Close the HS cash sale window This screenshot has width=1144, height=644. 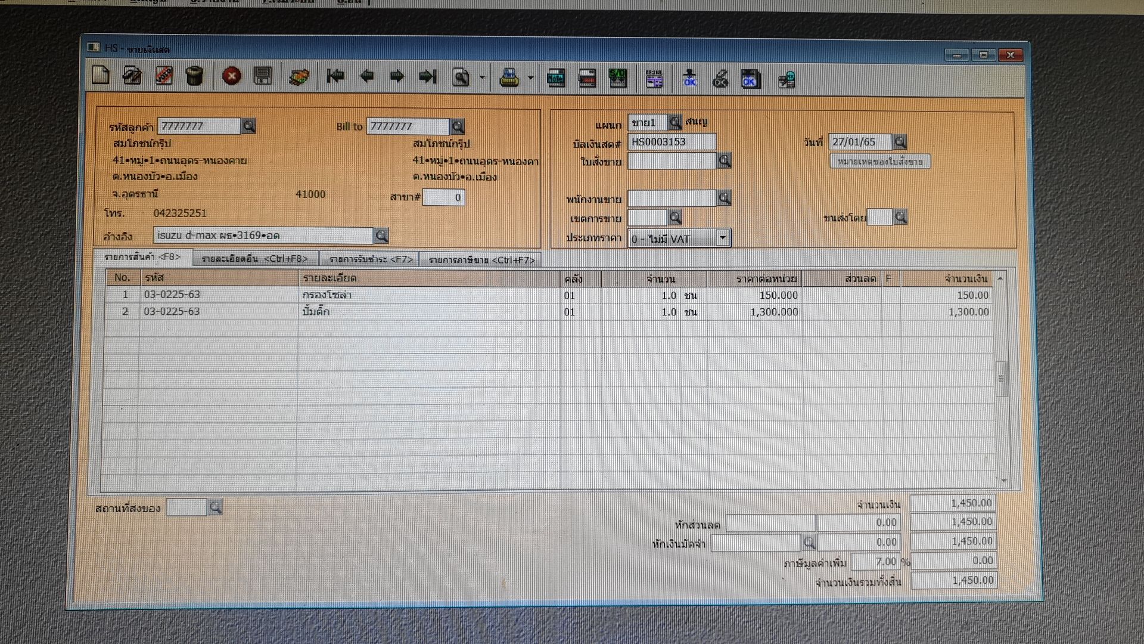click(1010, 55)
